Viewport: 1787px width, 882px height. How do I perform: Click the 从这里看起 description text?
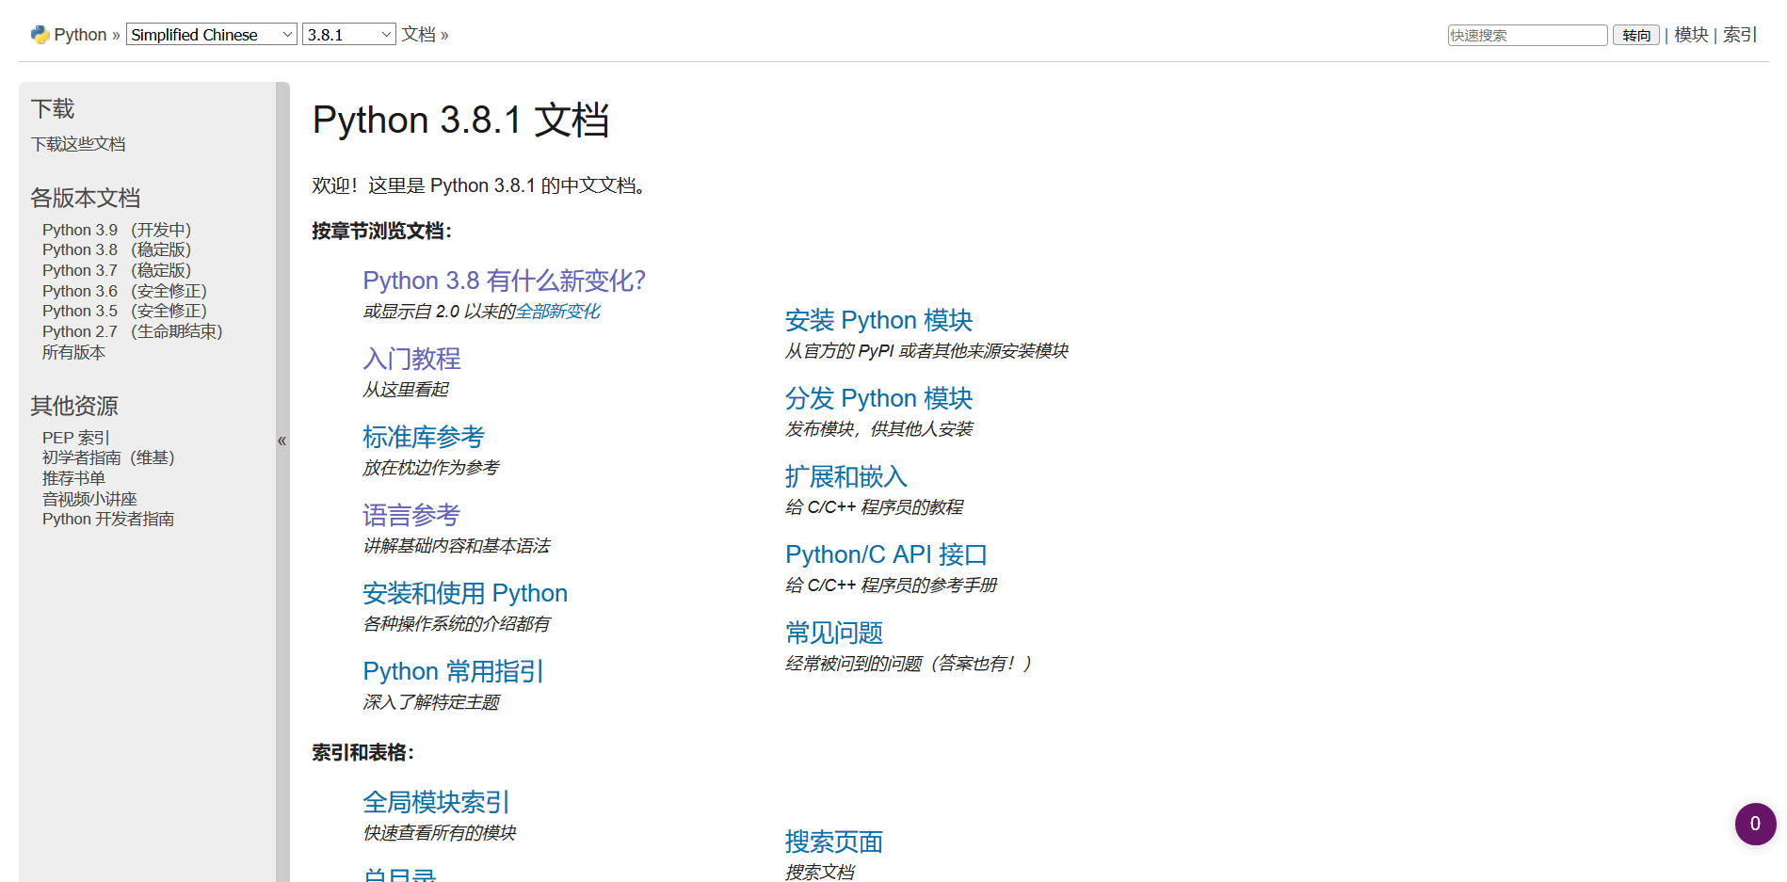[x=406, y=390]
